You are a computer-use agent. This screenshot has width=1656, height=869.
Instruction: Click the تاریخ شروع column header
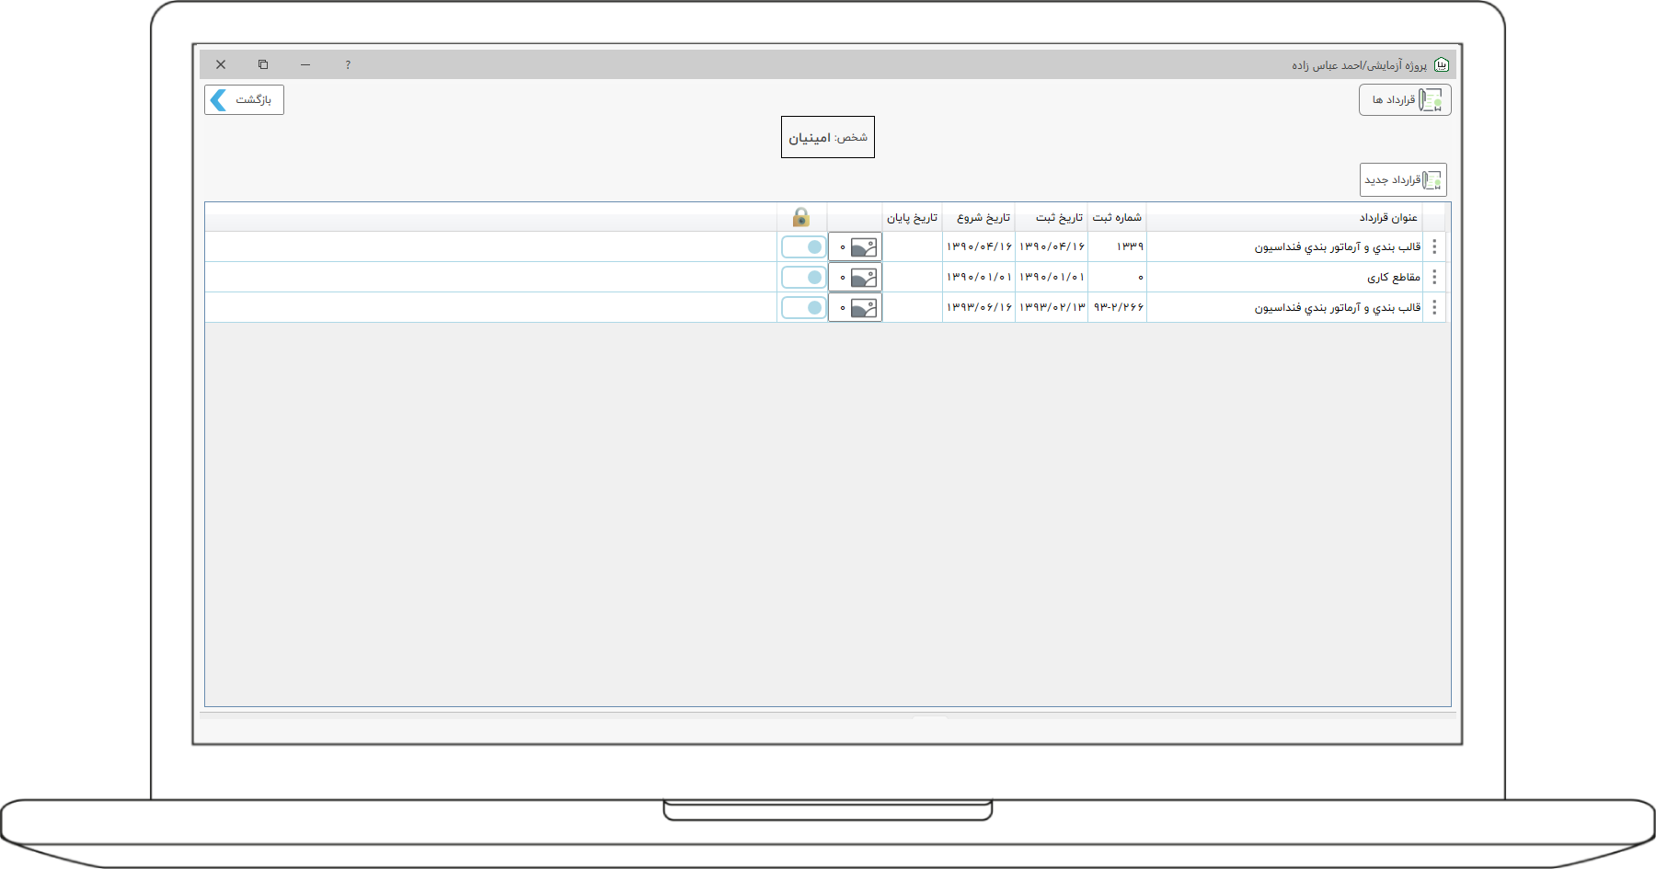[983, 217]
